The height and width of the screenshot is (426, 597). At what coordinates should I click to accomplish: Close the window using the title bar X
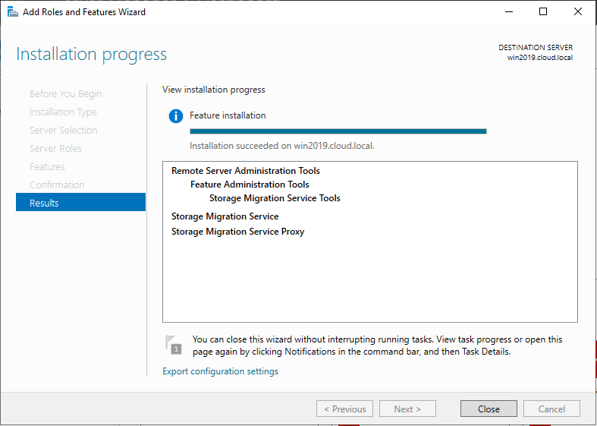coord(577,11)
